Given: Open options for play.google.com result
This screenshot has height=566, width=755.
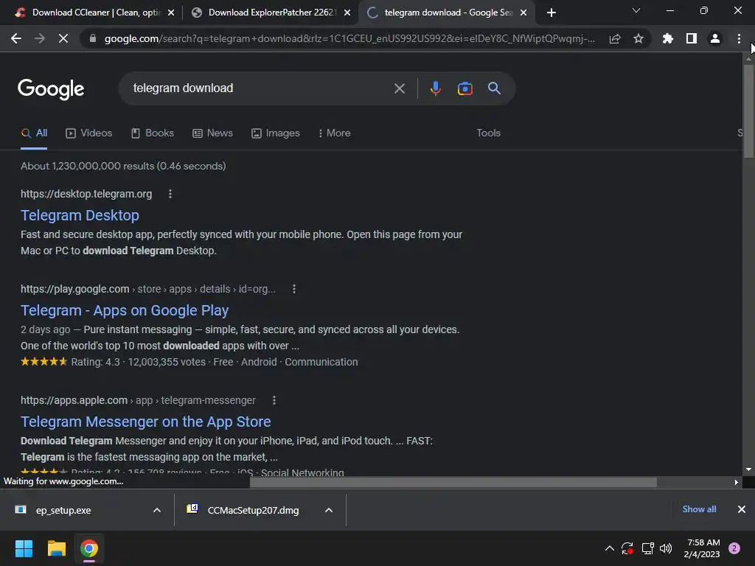Looking at the screenshot, I should pos(294,289).
